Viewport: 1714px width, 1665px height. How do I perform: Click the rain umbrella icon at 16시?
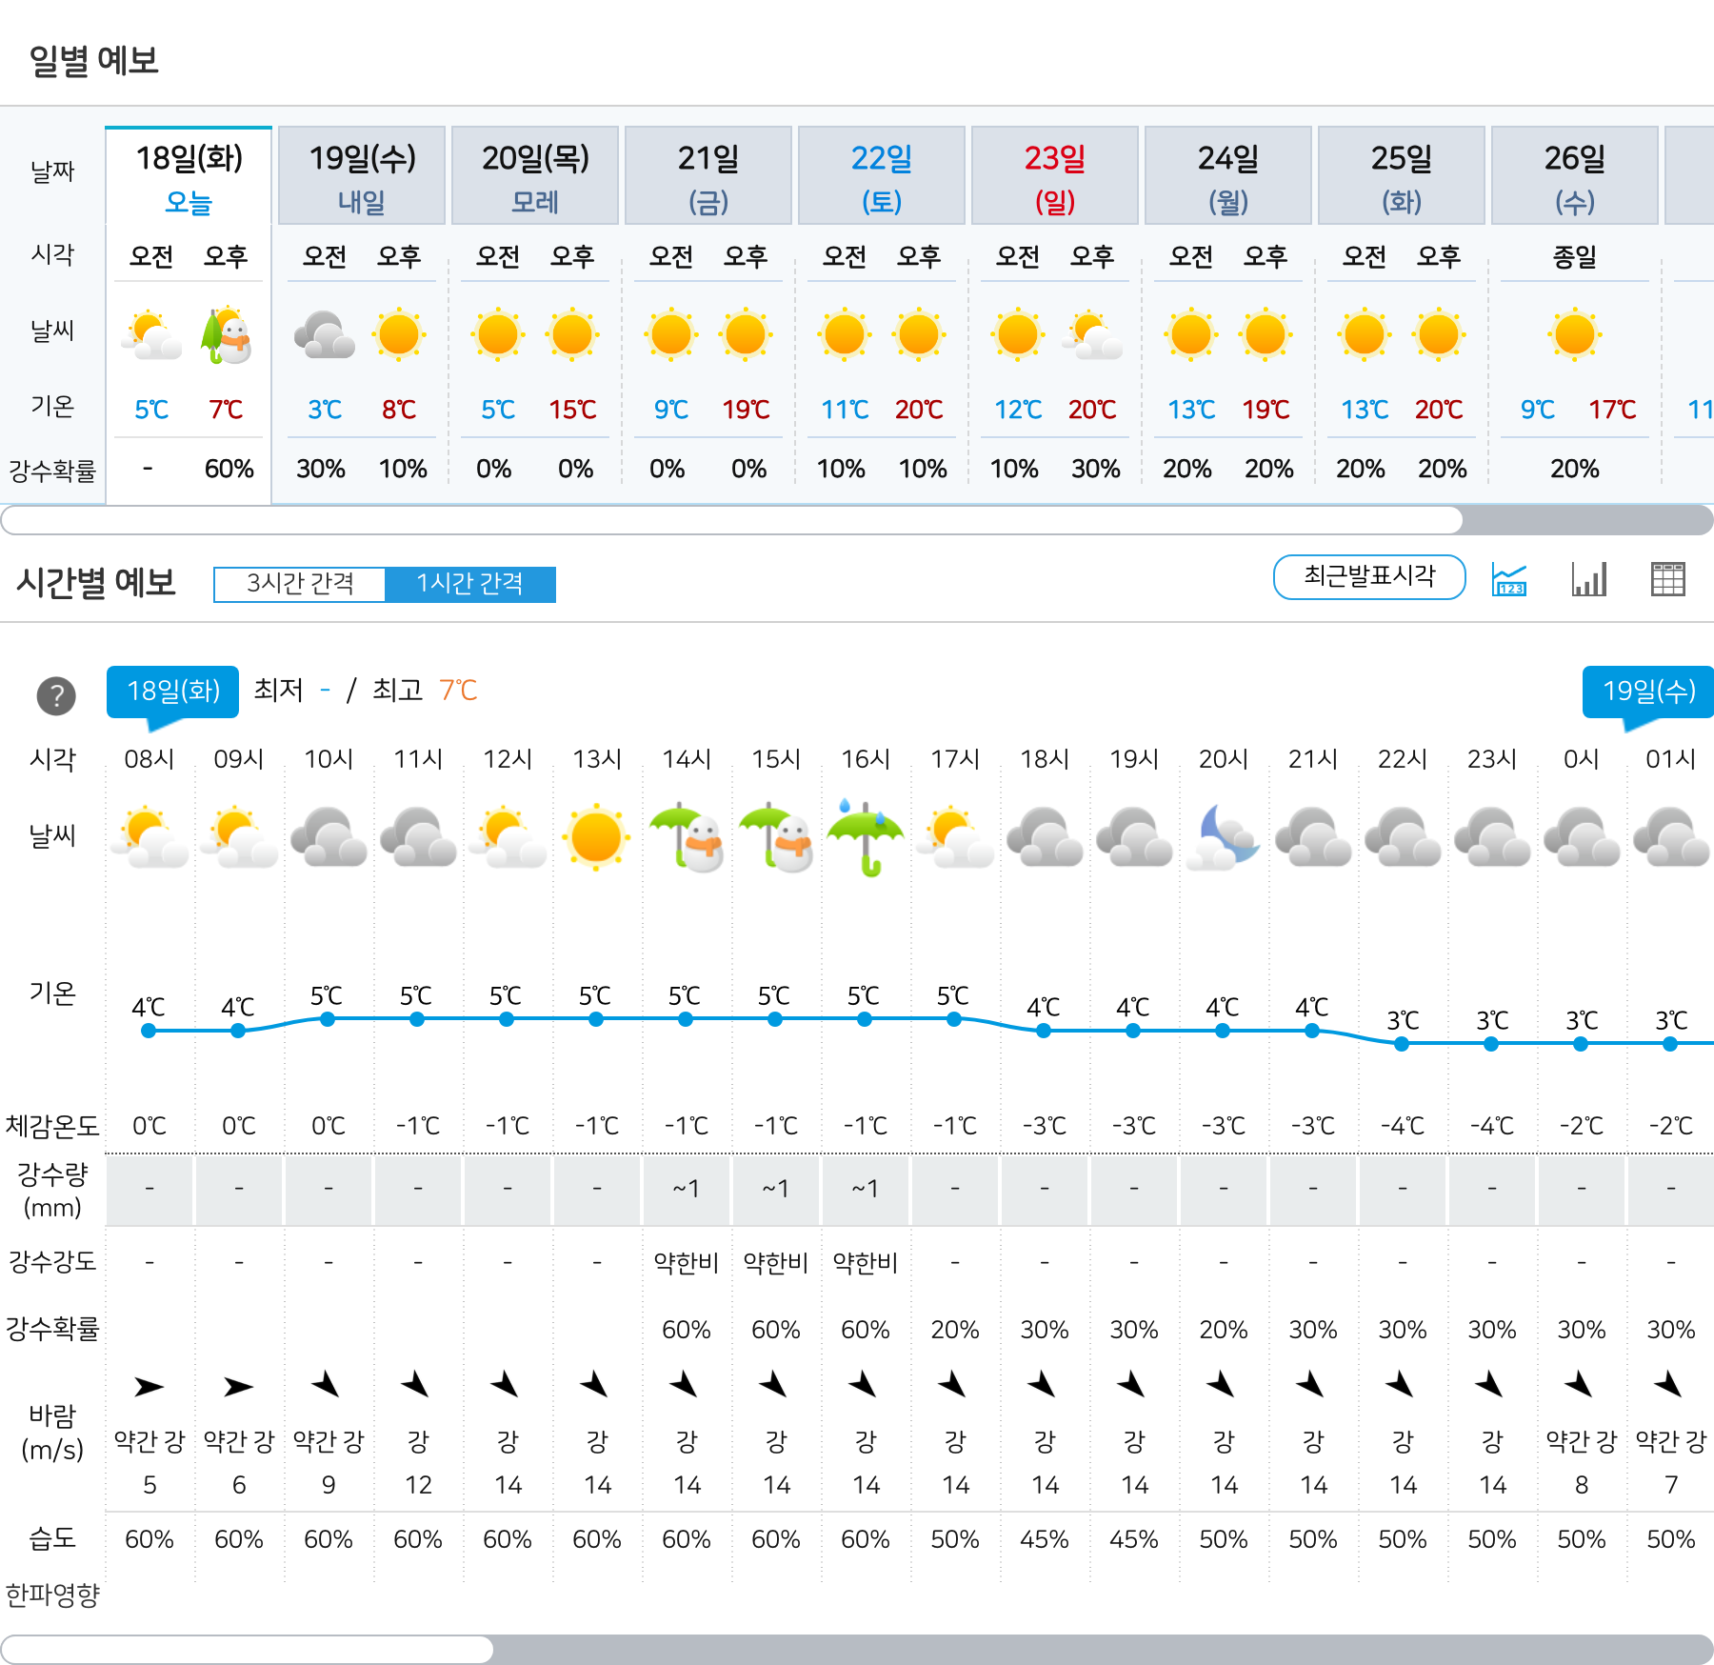[x=865, y=838]
